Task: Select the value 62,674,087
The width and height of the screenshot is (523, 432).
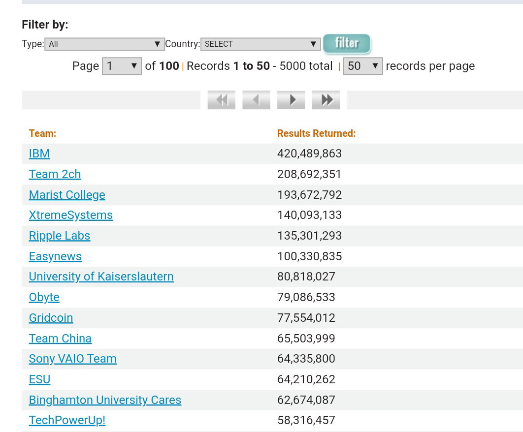Action: 306,401
